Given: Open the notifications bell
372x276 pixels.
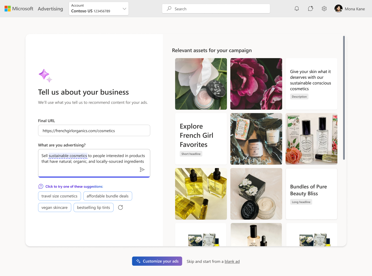Looking at the screenshot, I should pyautogui.click(x=297, y=9).
